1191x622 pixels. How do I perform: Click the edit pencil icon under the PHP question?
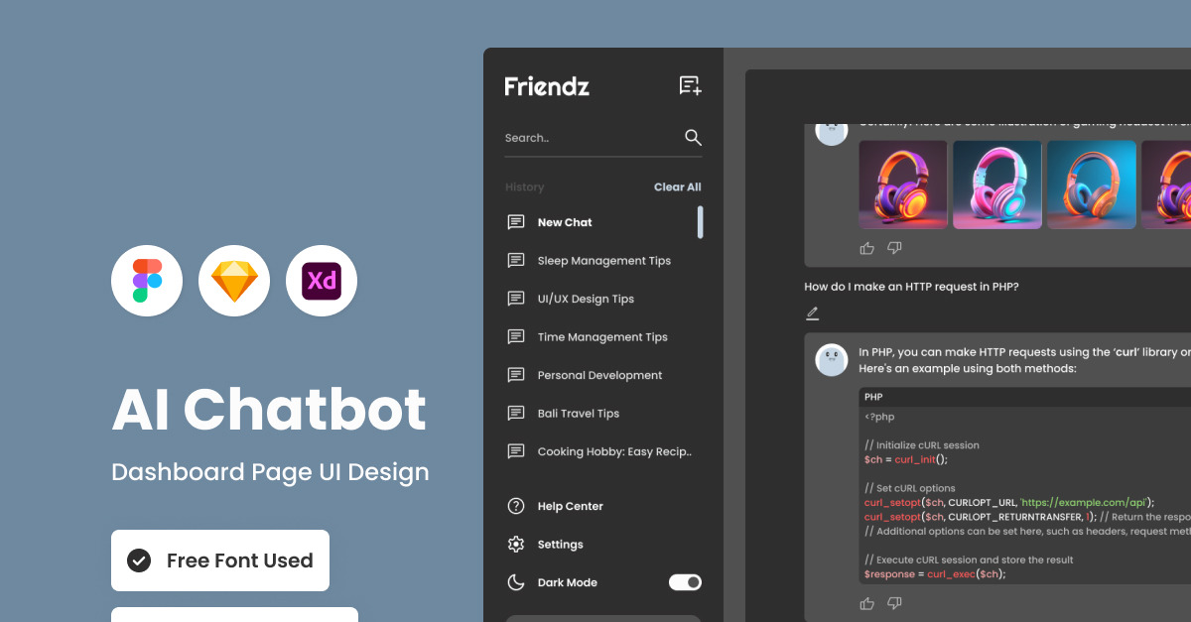click(x=812, y=313)
